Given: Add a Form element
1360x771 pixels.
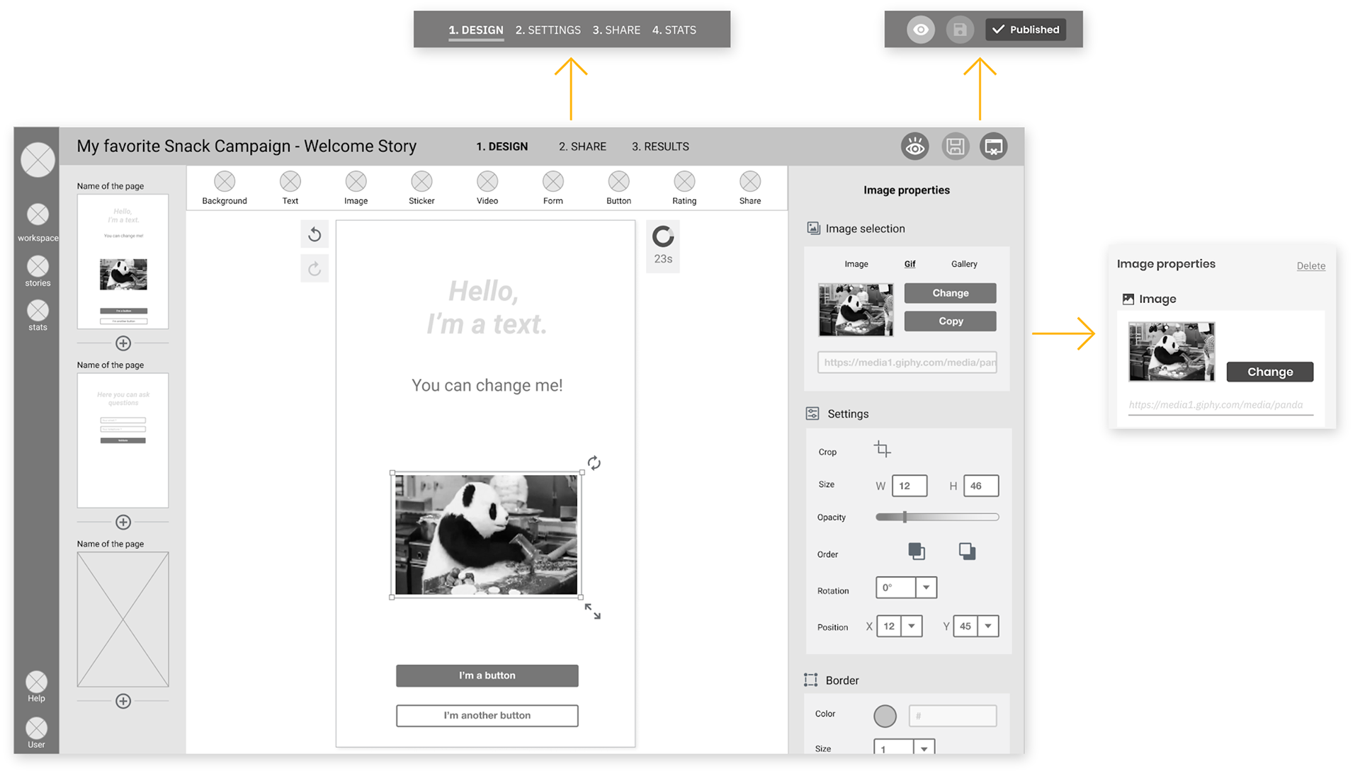Looking at the screenshot, I should [x=553, y=188].
